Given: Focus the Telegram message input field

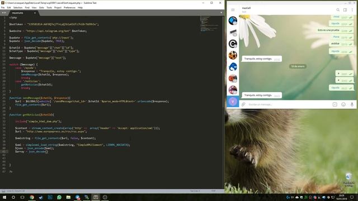Looking at the screenshot, I should pyautogui.click(x=289, y=104).
